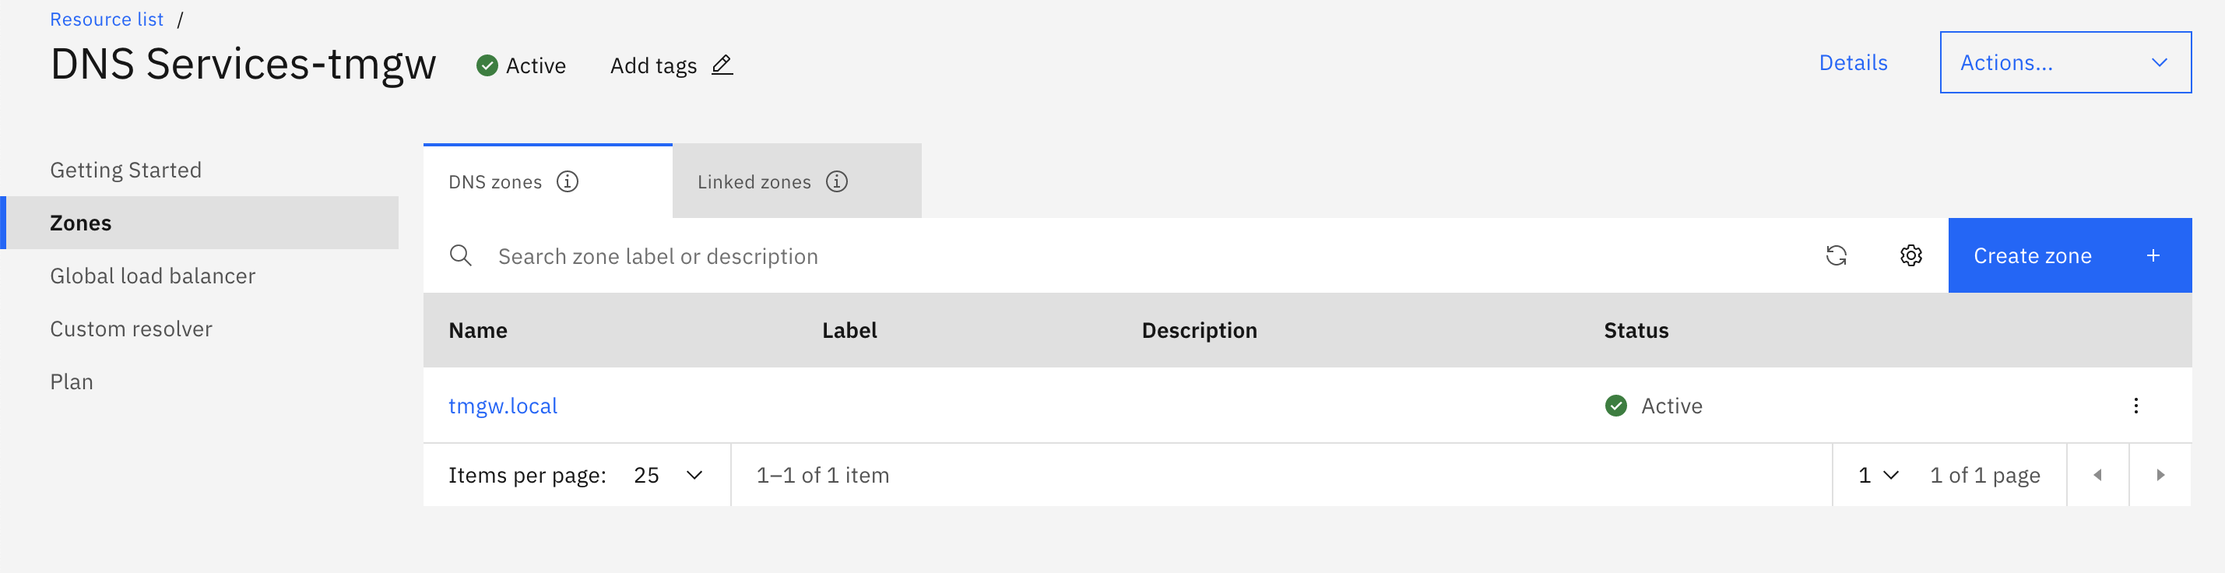Open table settings gear icon

tap(1910, 256)
